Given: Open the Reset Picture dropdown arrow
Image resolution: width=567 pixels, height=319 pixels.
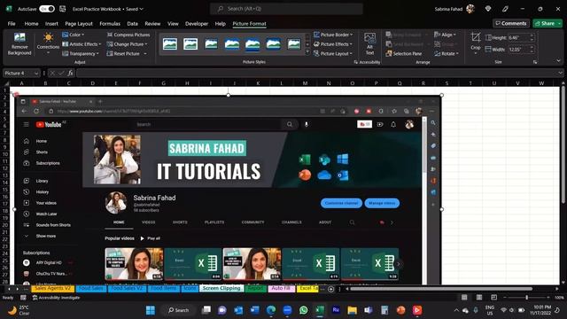Looking at the screenshot, I should tap(145, 53).
